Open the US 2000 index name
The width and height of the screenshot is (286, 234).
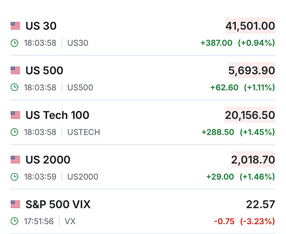point(48,160)
